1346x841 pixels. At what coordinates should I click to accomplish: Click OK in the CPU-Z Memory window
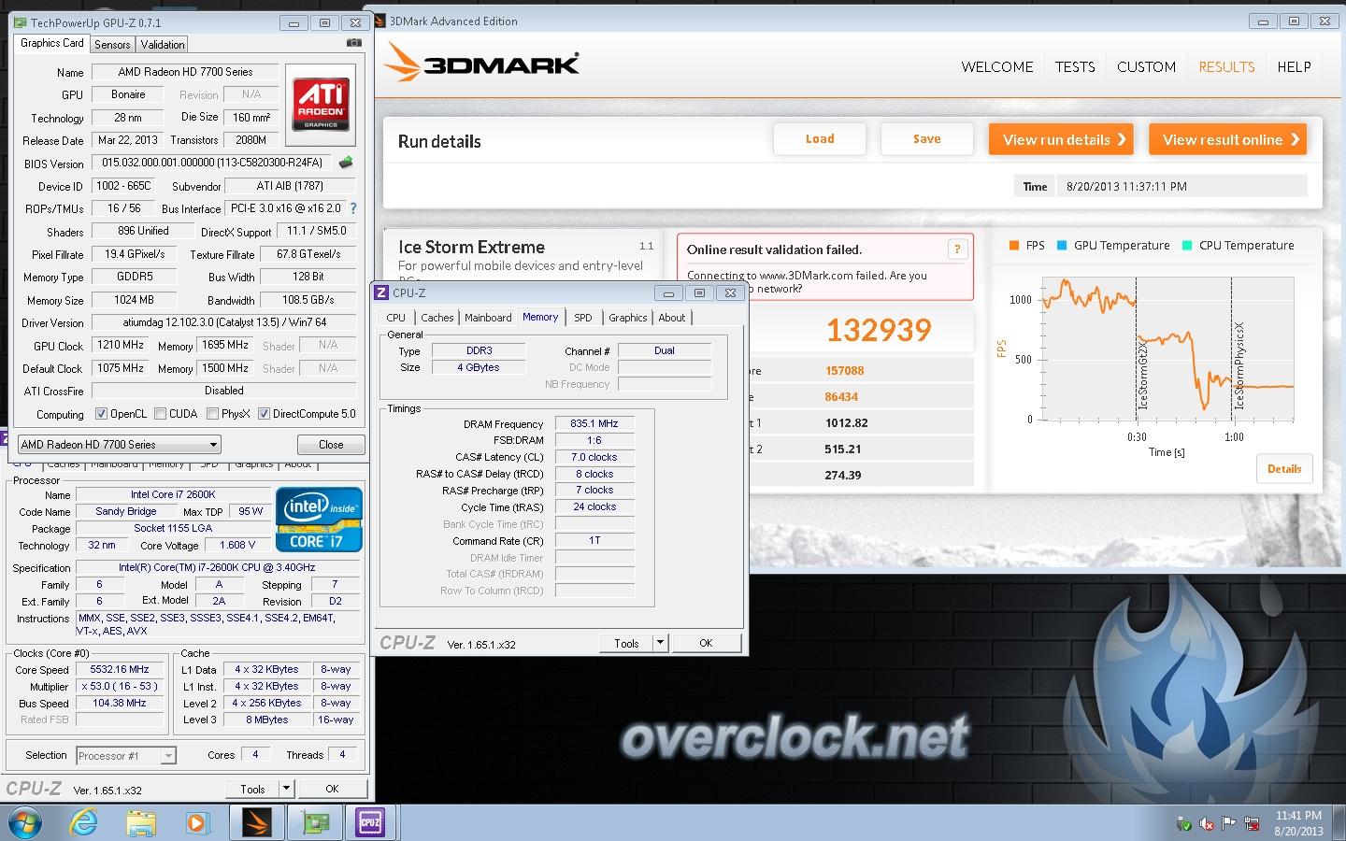706,643
